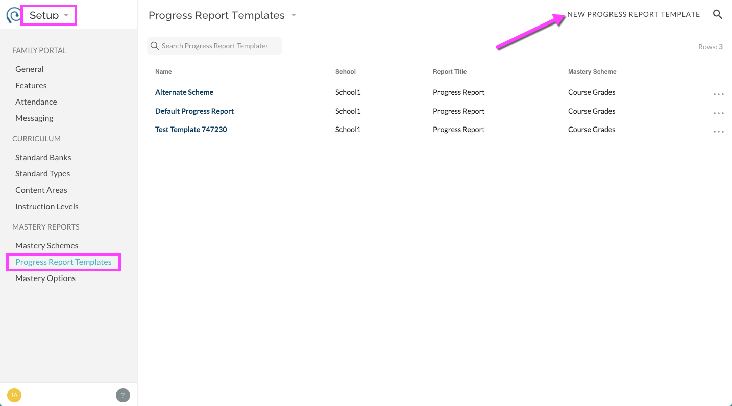Viewport: 732px width, 406px height.
Task: Click the app logo icon beside Setup
Action: pos(13,15)
